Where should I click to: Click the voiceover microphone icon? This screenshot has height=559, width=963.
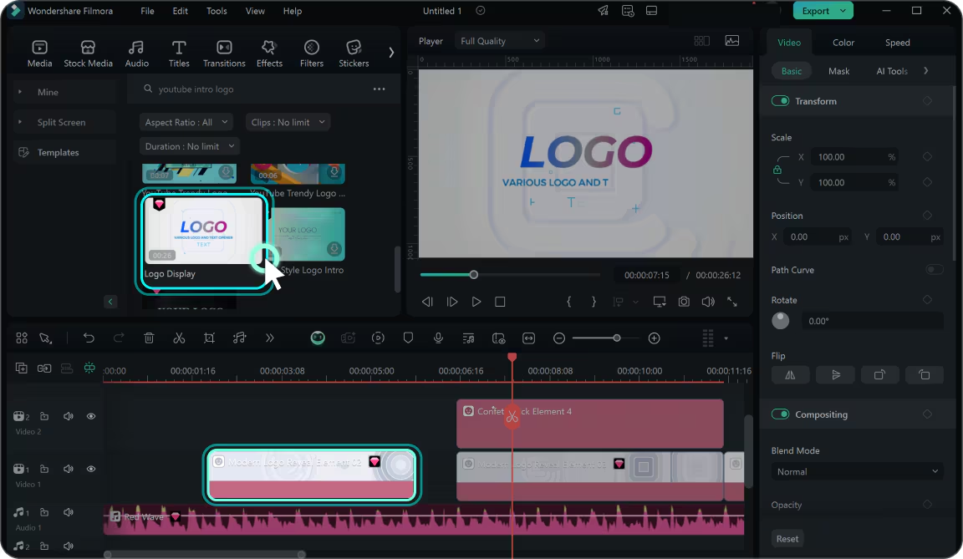438,338
